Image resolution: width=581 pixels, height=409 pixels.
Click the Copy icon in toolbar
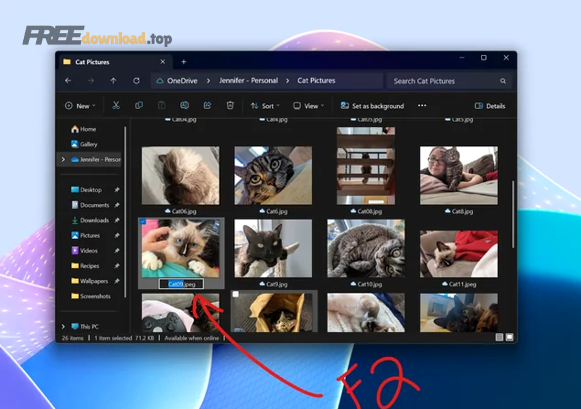[139, 106]
